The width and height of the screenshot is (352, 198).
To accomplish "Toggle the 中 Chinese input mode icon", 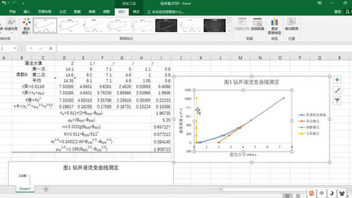I will pos(322,193).
